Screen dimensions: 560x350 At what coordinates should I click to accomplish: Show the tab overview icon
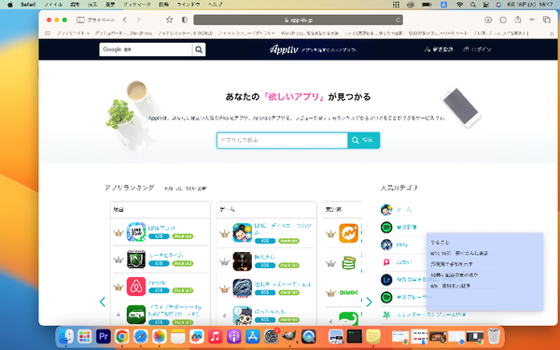coord(547,20)
